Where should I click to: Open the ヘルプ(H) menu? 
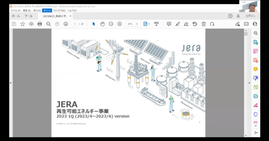click(x=72, y=10)
